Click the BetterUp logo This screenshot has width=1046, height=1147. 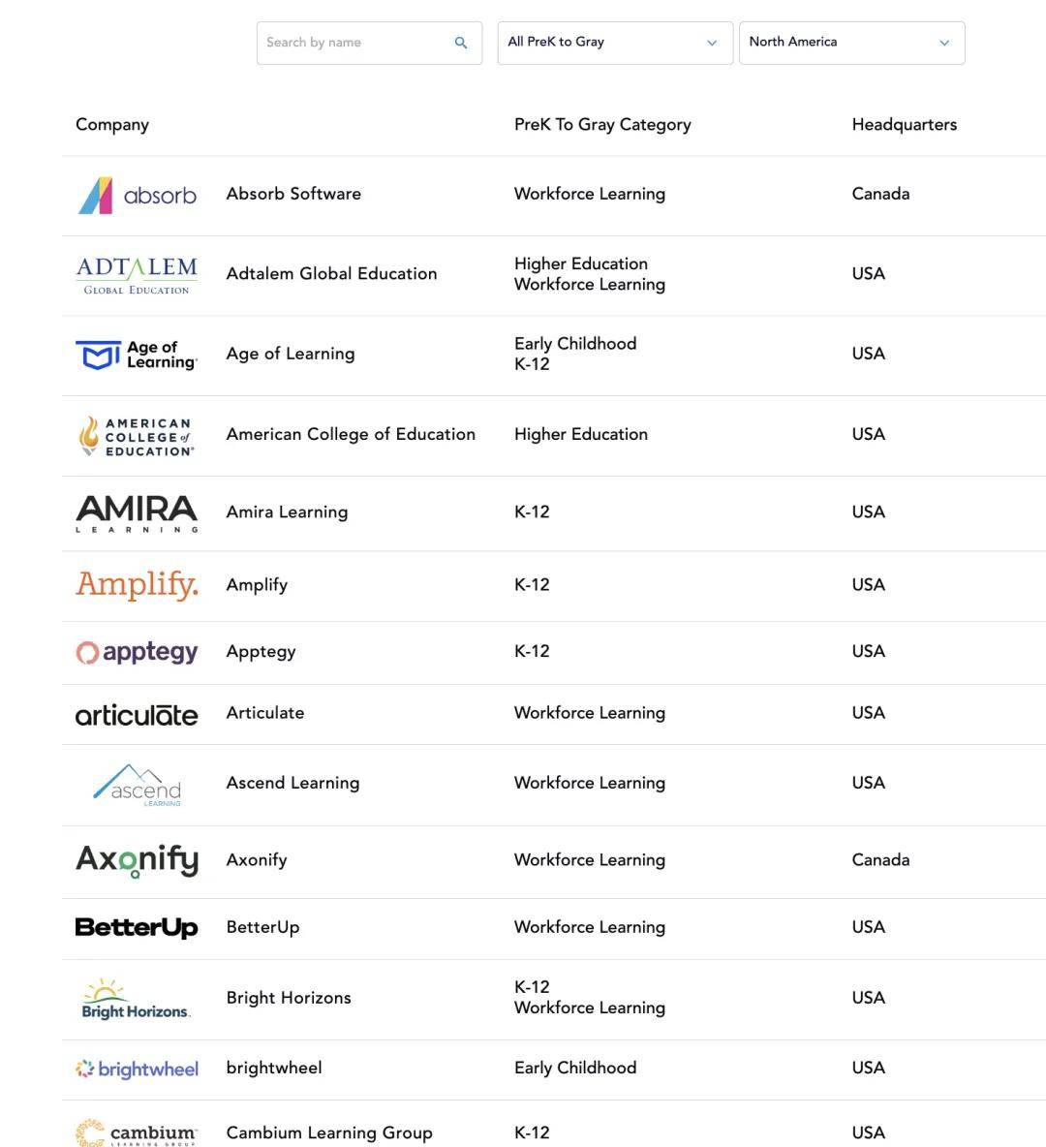point(137,928)
